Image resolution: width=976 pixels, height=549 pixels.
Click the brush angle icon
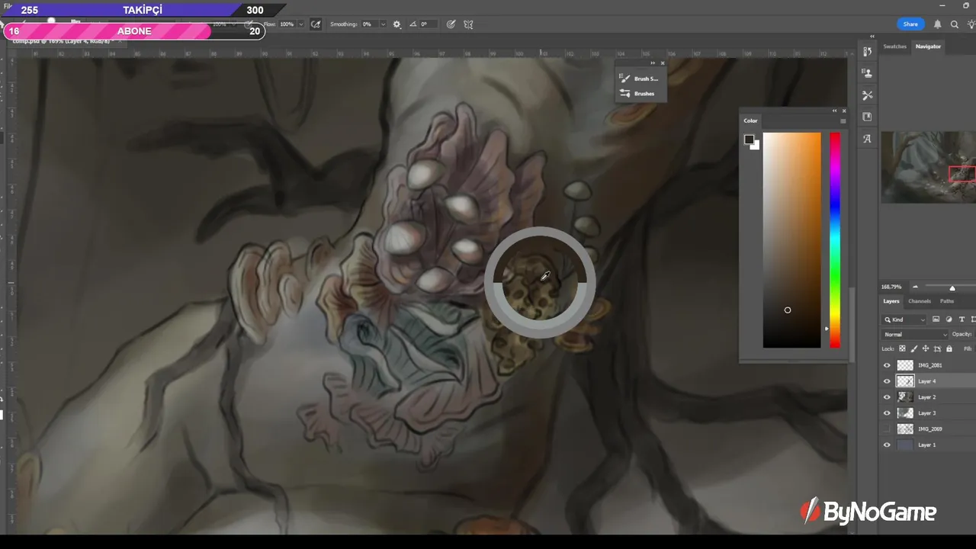coord(413,24)
